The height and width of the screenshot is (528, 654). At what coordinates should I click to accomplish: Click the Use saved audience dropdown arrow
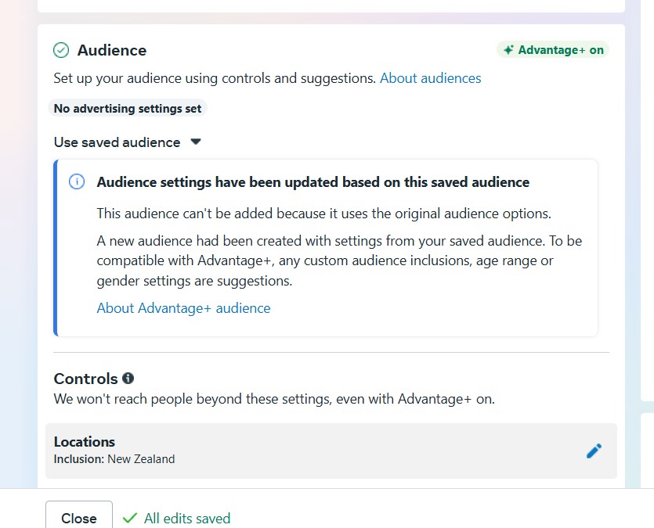(196, 142)
